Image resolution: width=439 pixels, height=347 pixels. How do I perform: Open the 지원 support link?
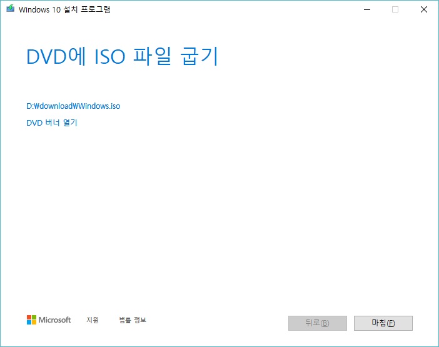tap(93, 319)
